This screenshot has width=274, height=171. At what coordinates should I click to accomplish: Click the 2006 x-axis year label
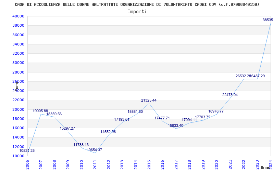click(27, 165)
